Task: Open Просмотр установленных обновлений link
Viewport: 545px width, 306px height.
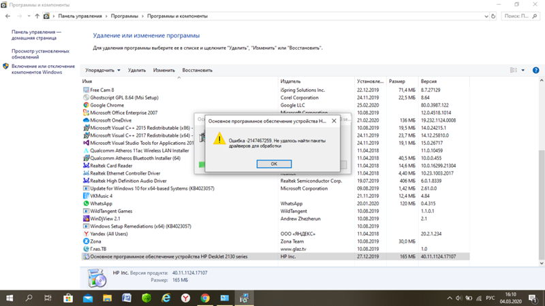Action: [40, 54]
